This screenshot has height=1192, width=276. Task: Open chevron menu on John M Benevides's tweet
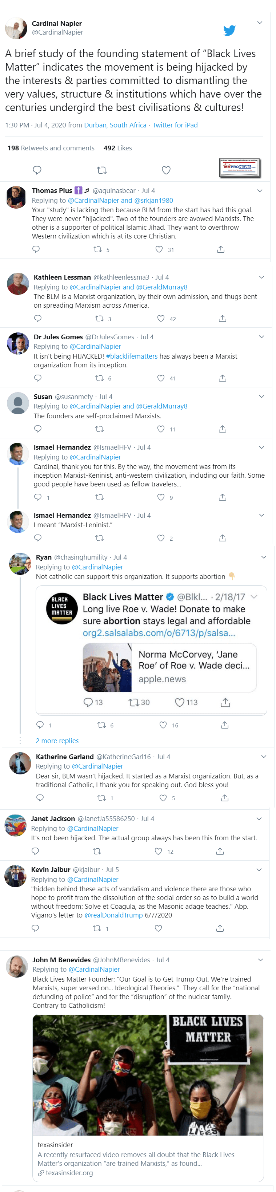pos(260,960)
